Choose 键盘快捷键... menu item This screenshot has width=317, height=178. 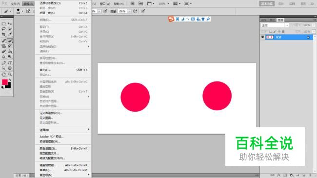pyautogui.click(x=63, y=165)
